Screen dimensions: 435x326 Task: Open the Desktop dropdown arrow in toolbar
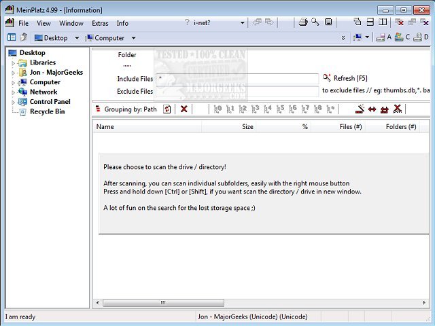(x=77, y=38)
